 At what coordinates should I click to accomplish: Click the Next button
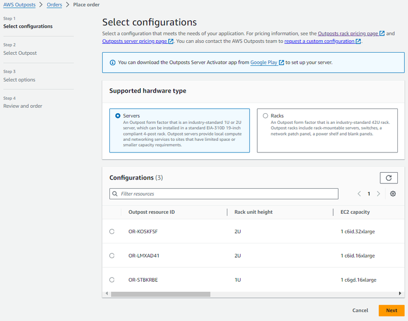tap(392, 310)
